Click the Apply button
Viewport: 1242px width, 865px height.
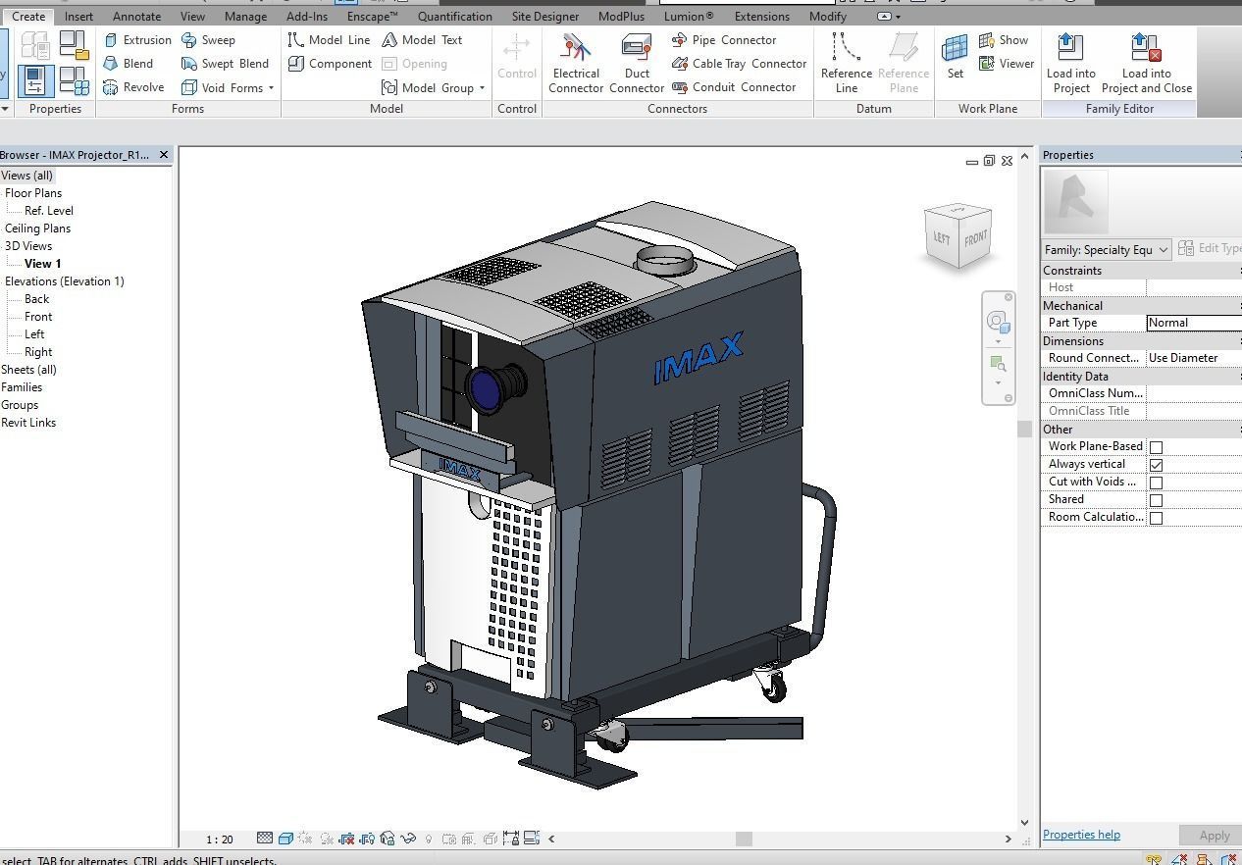coord(1214,836)
